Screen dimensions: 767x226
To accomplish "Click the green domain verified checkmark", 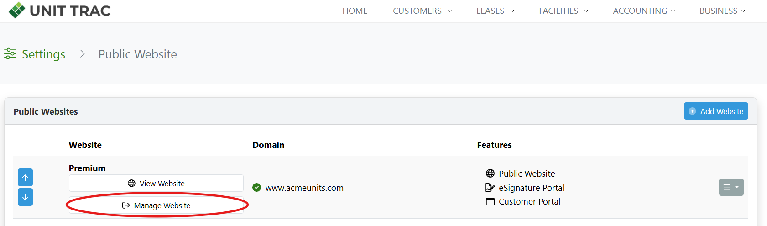I will click(x=256, y=188).
